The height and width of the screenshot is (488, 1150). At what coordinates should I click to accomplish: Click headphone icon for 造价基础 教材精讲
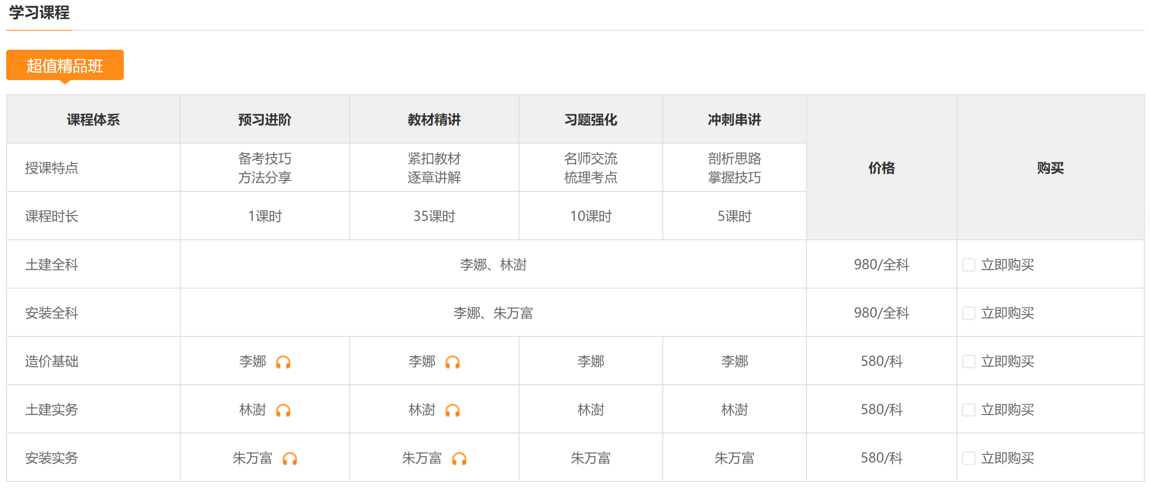click(x=453, y=362)
